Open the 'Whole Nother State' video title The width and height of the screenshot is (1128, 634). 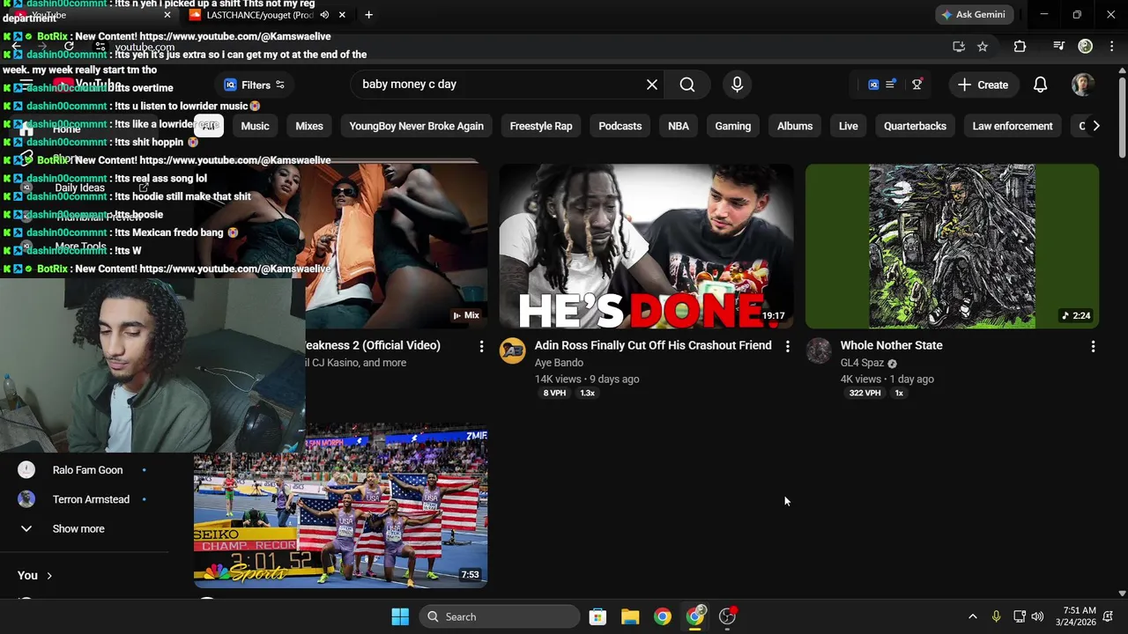(891, 345)
